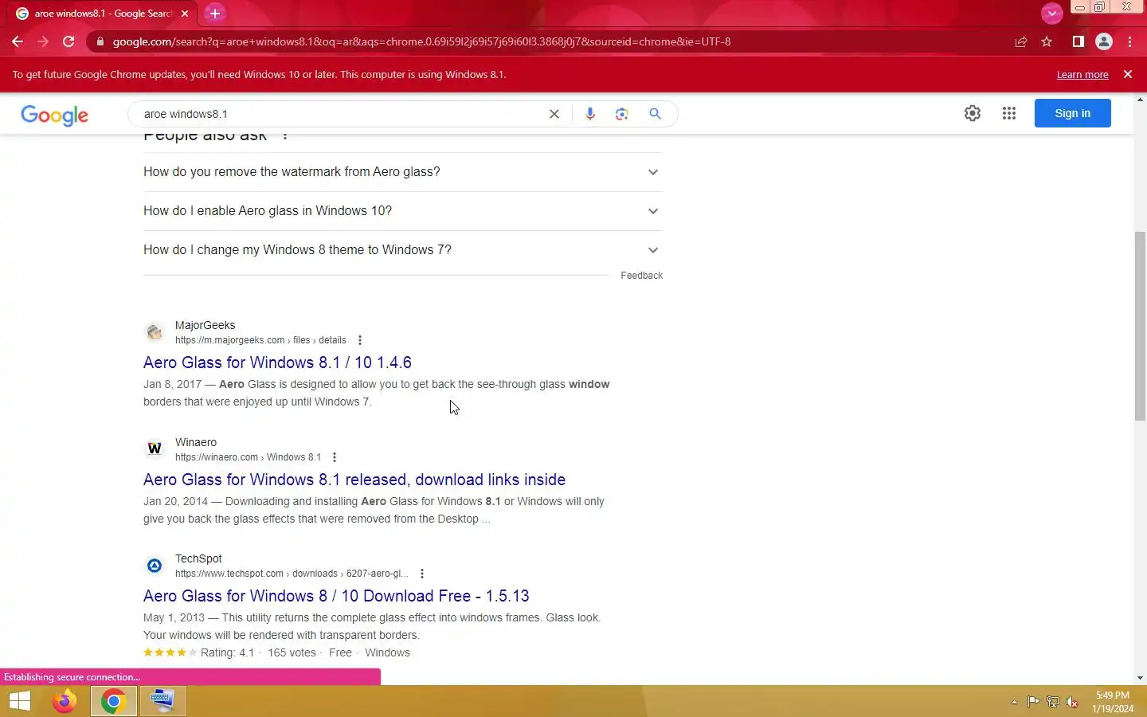The height and width of the screenshot is (717, 1147).
Task: Open the muted volume tray icon
Action: (x=1073, y=702)
